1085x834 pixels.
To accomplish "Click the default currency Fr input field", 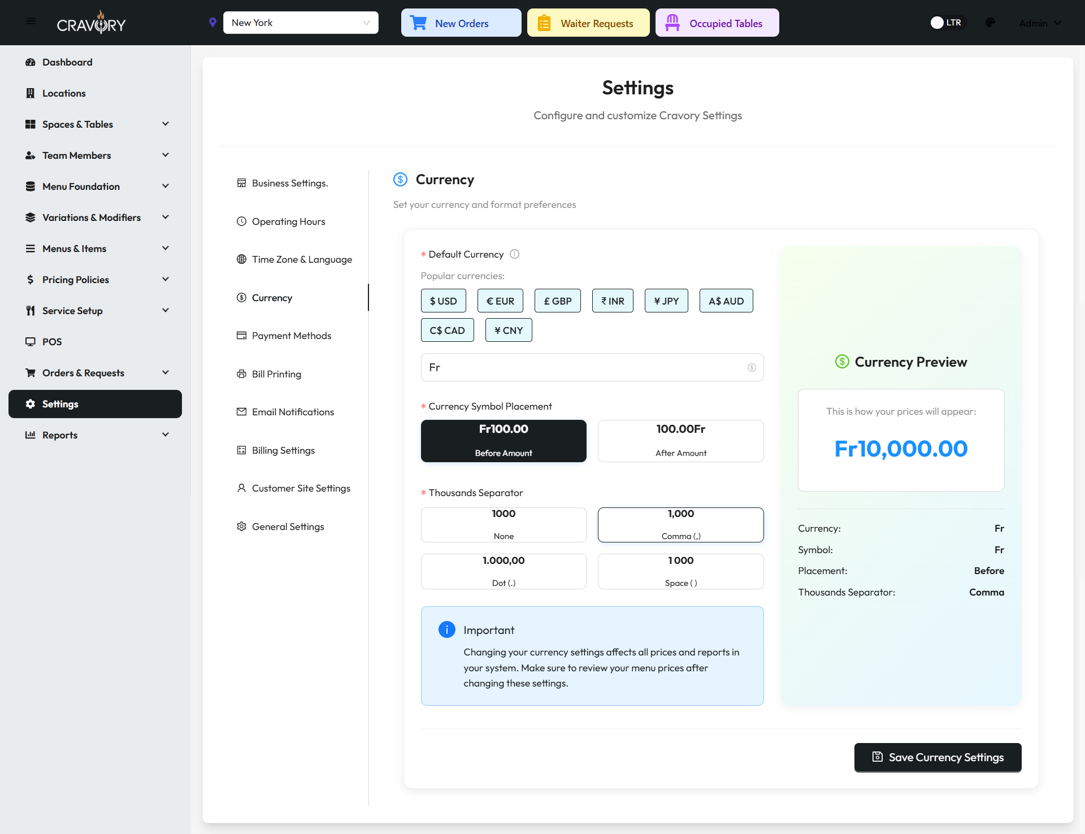I will pyautogui.click(x=592, y=367).
